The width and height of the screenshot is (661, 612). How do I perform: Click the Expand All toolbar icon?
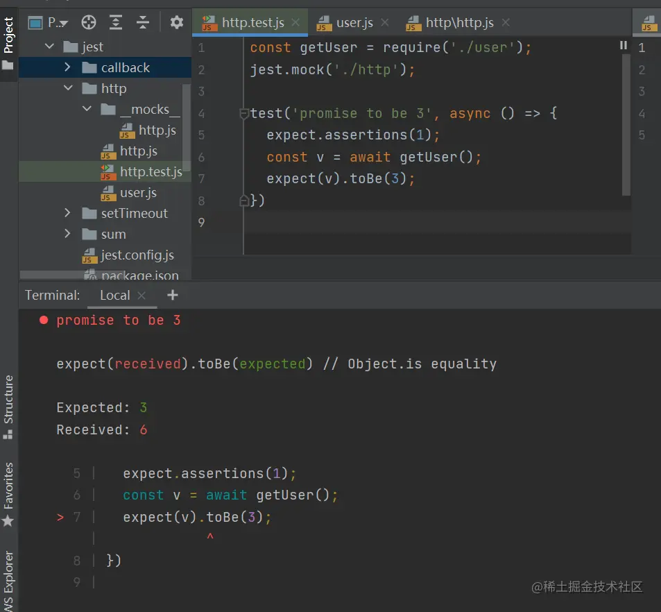(116, 22)
